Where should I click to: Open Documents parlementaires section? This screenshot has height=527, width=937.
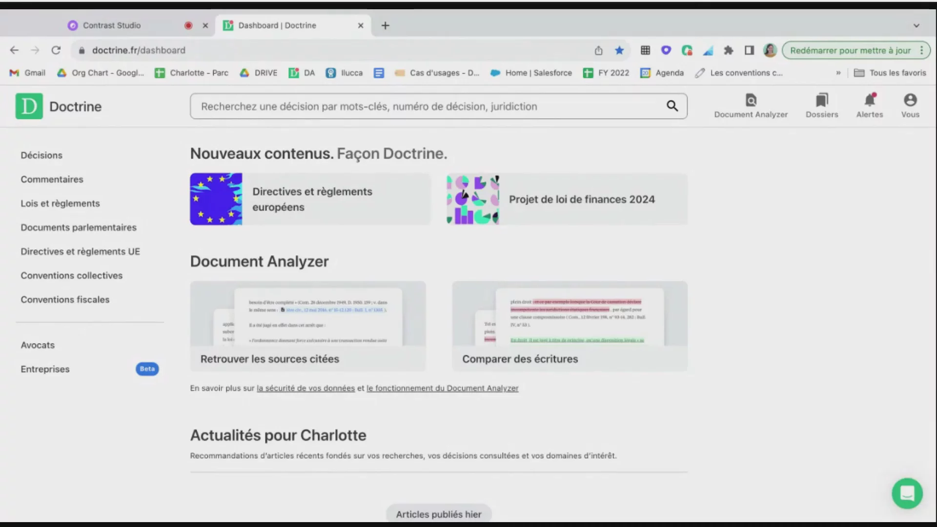79,227
